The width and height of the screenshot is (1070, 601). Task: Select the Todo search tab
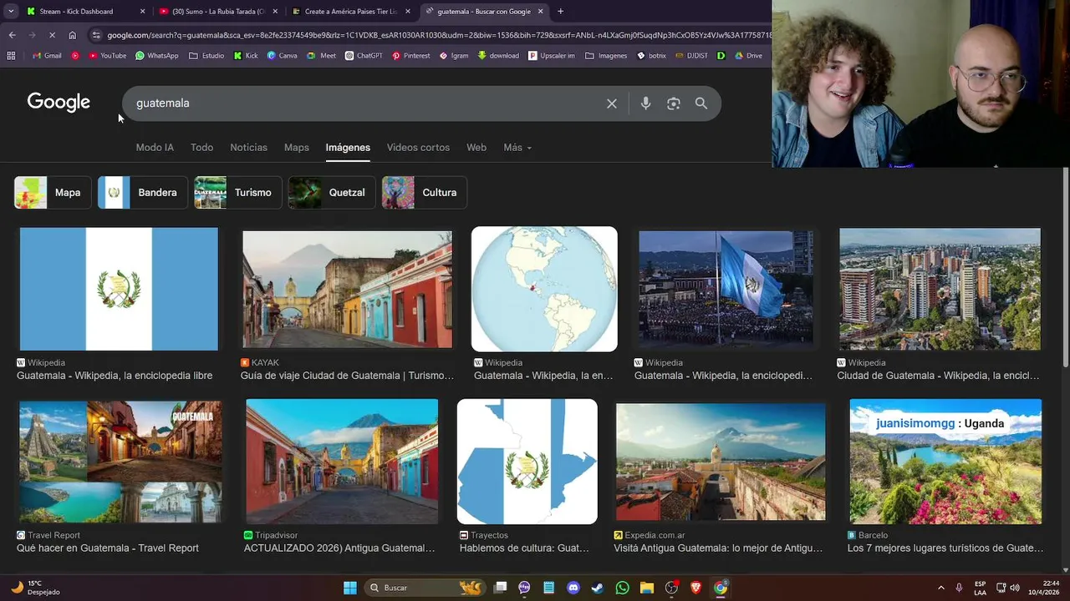(201, 148)
